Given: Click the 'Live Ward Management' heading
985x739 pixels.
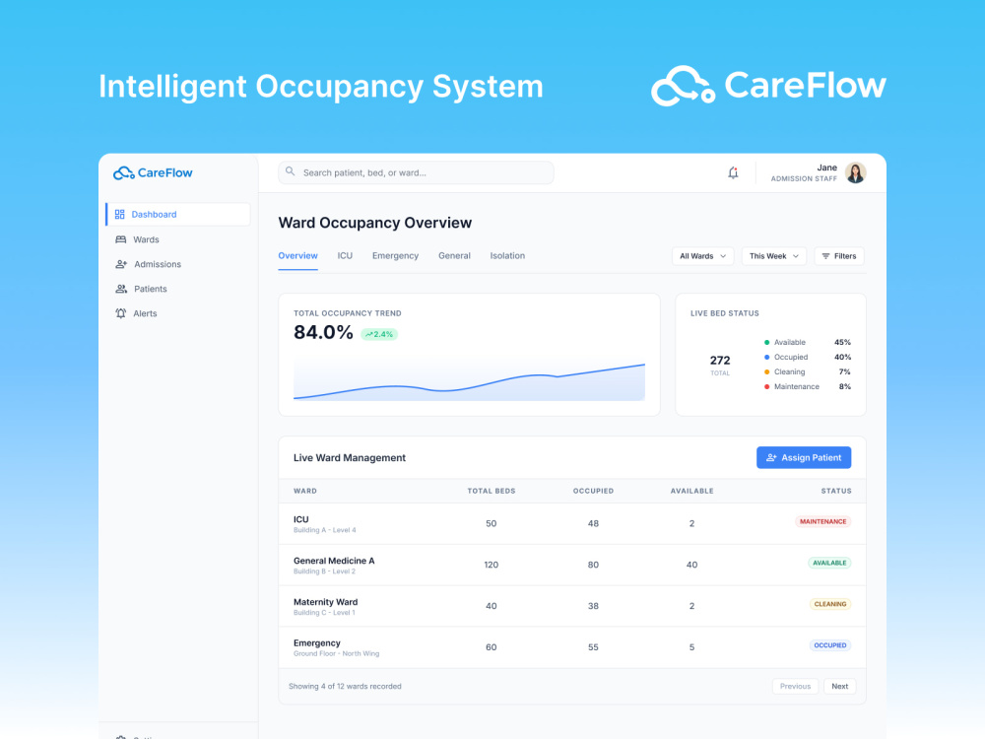Looking at the screenshot, I should tap(350, 458).
